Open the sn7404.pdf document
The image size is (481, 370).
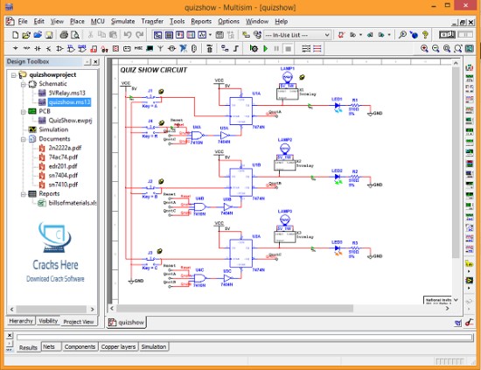[63, 175]
